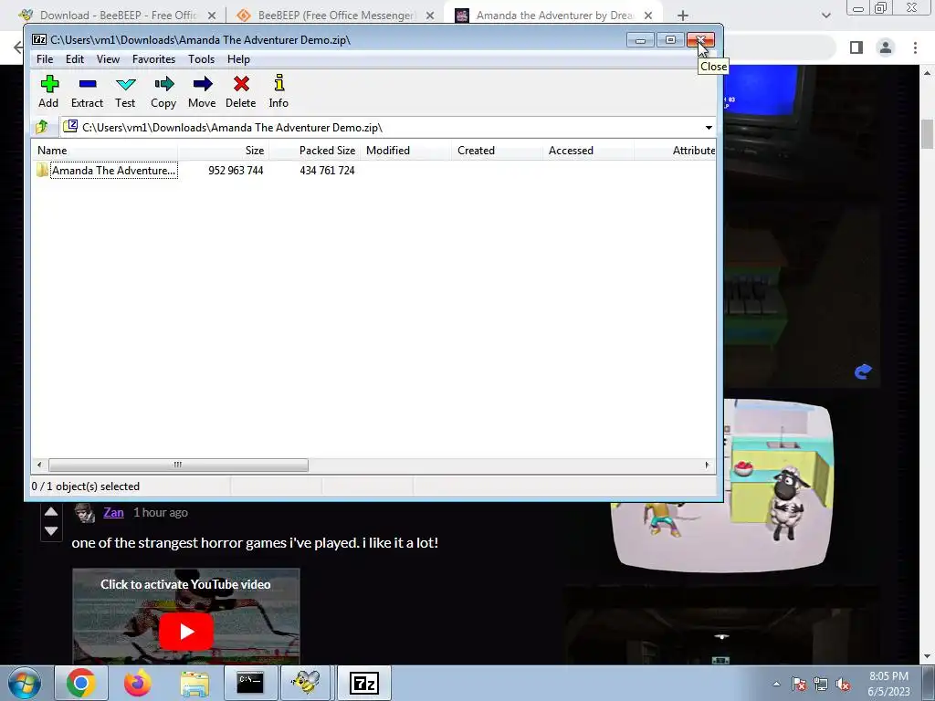Close the 7-Zip window

700,40
